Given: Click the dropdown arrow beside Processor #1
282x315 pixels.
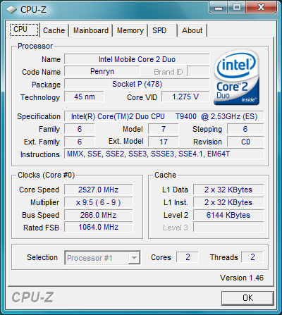Looking at the screenshot, I should coord(134,258).
